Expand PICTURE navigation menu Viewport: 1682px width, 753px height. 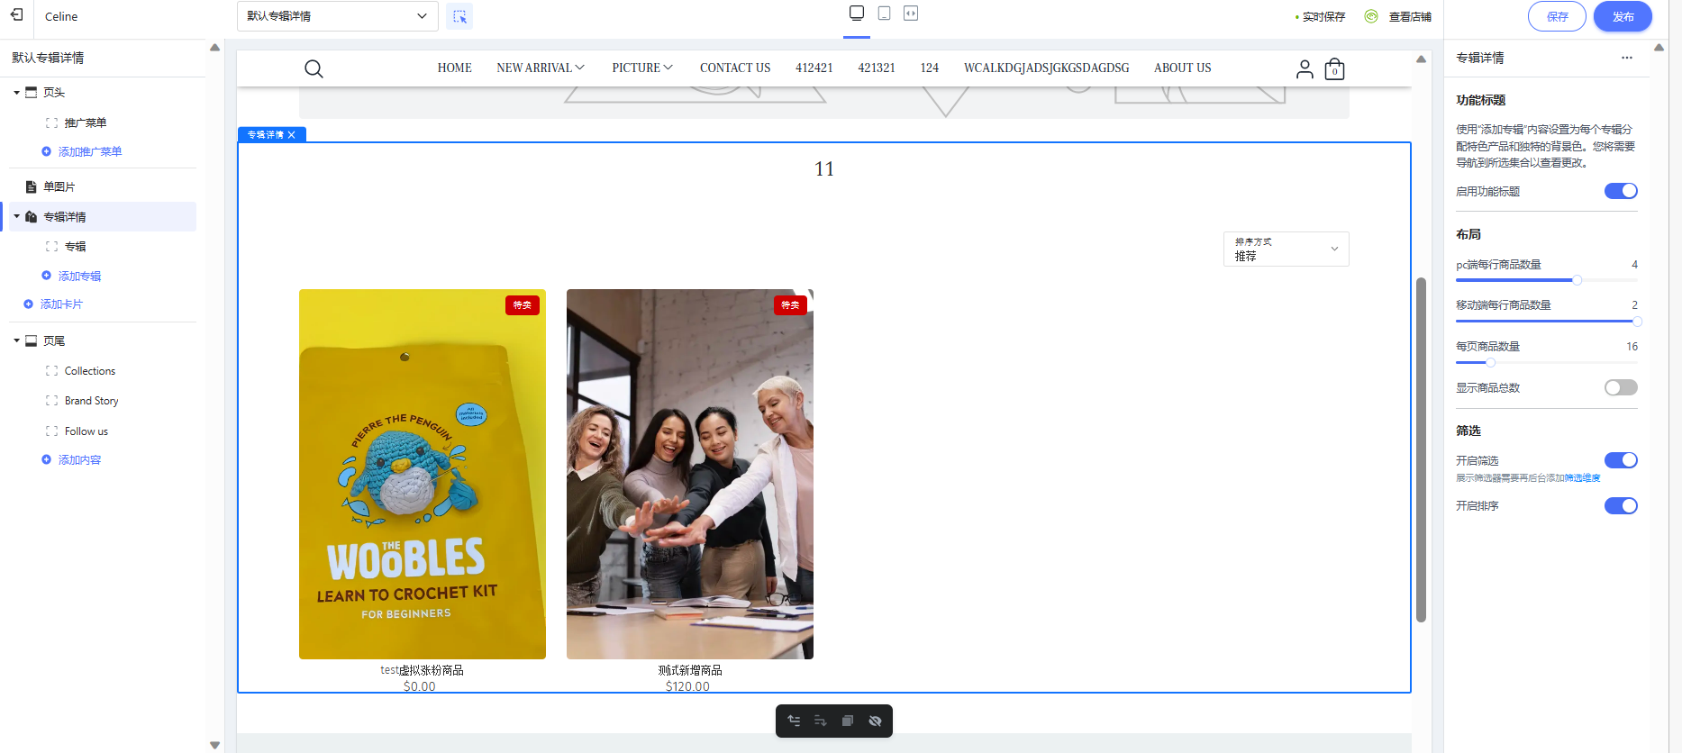click(x=642, y=68)
